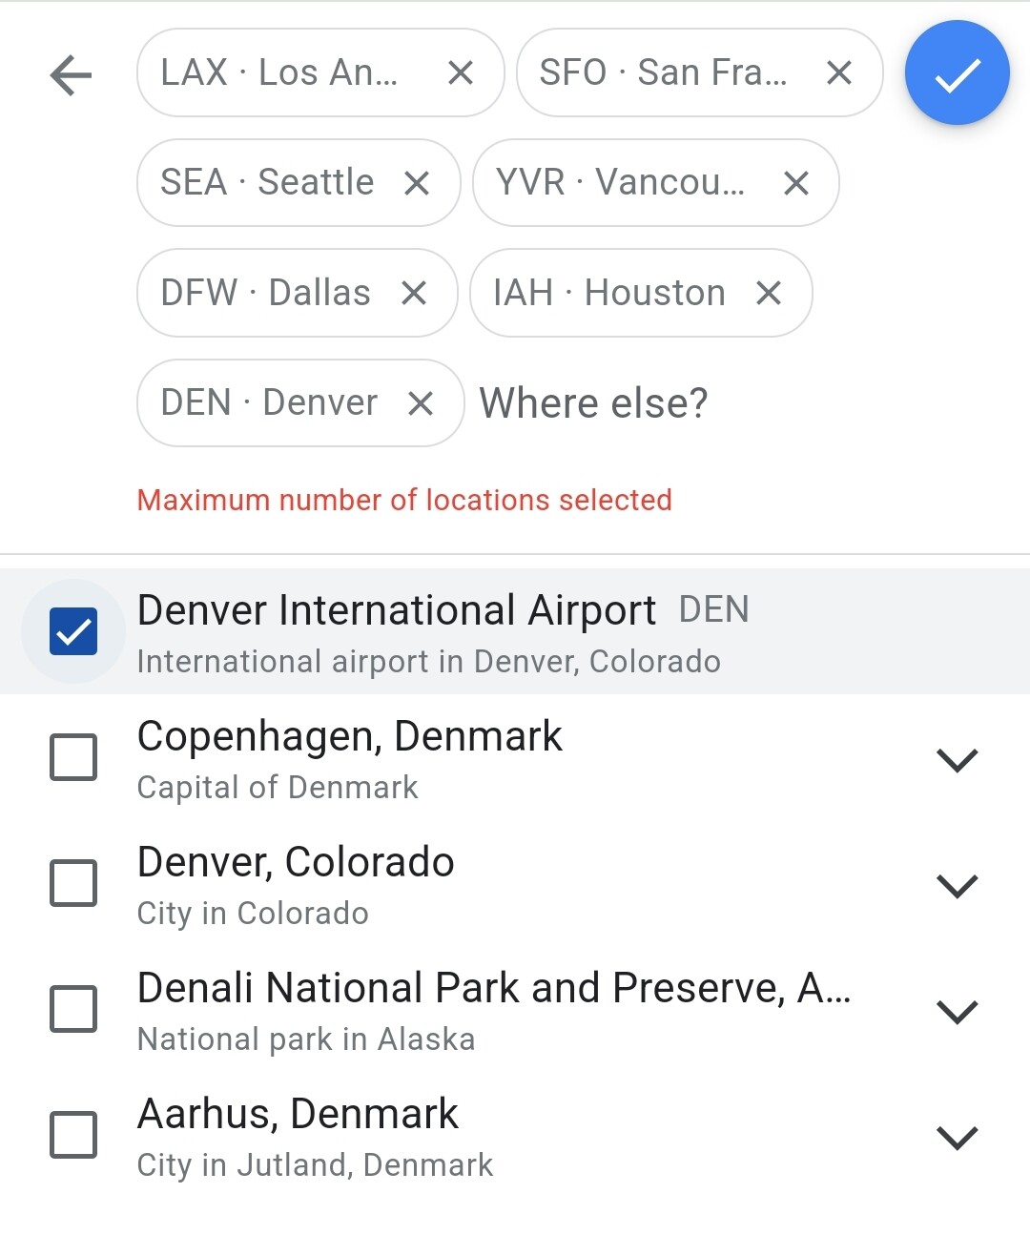1030x1255 pixels.
Task: Remove the DFW Dallas chip
Action: (414, 293)
